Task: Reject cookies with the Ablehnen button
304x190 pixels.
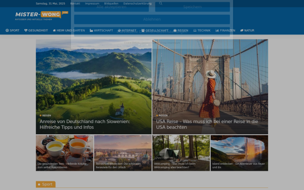Action: click(152, 19)
